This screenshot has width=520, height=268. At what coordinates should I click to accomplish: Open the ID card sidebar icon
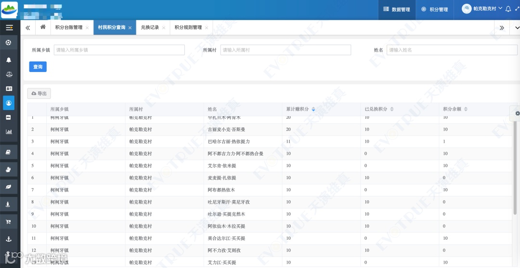[9, 89]
